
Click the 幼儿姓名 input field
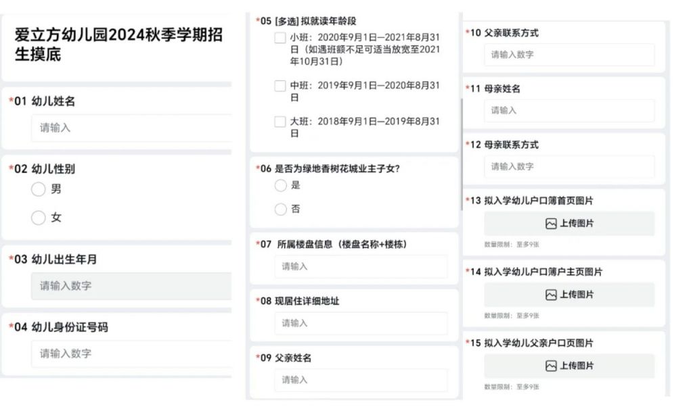131,128
